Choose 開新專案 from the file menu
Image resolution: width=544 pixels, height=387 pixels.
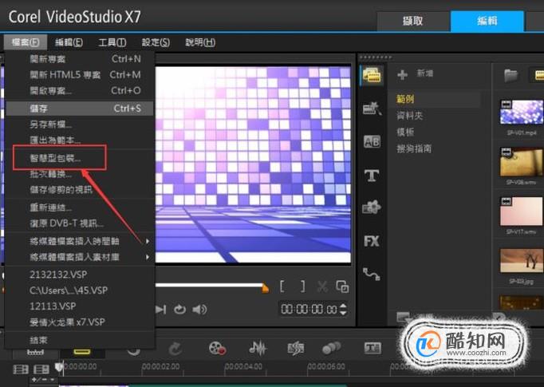[x=80, y=59]
